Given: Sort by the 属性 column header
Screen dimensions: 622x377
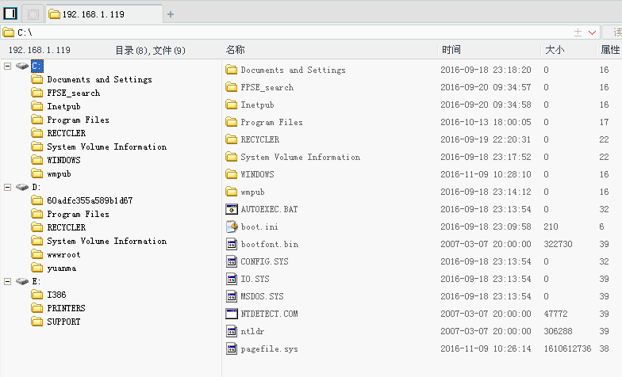Looking at the screenshot, I should point(610,50).
